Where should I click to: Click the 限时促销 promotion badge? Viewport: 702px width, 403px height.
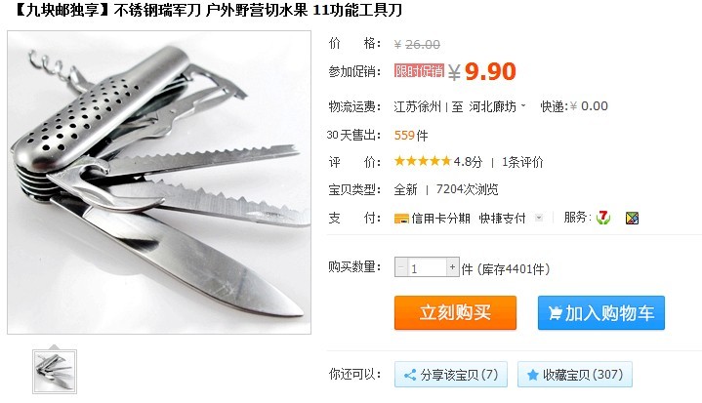419,70
